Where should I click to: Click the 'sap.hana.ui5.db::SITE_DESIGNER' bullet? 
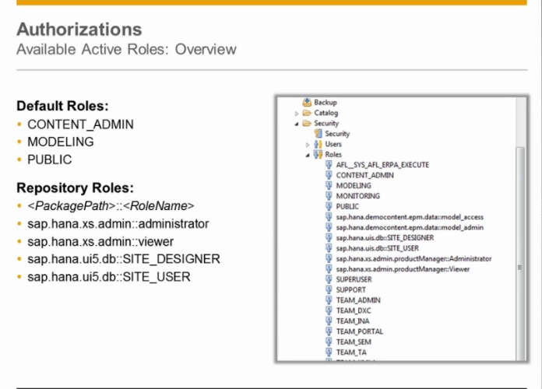[x=124, y=259]
